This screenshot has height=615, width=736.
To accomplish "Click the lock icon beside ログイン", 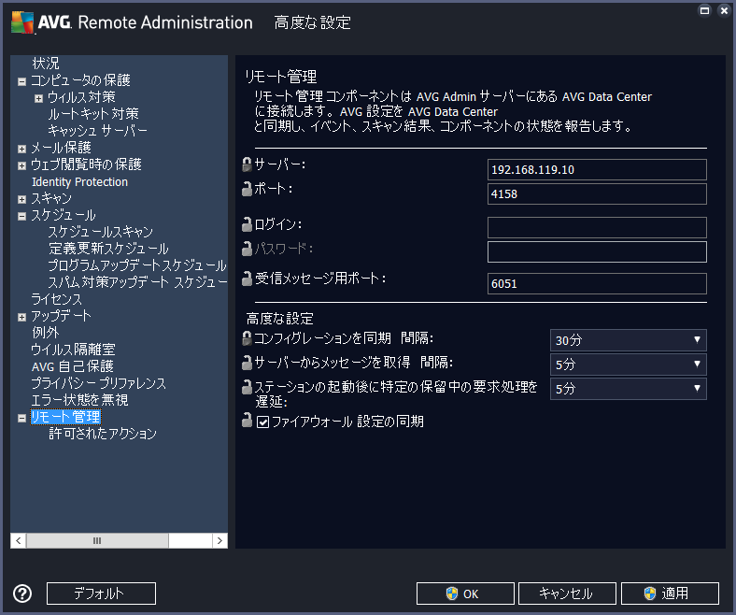I will tap(247, 224).
